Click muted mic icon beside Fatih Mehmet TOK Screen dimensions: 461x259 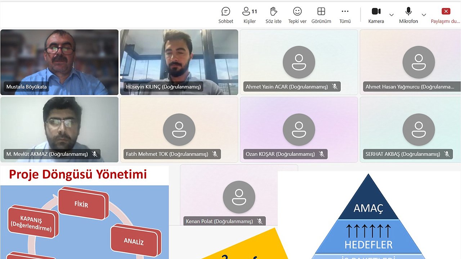pyautogui.click(x=215, y=154)
